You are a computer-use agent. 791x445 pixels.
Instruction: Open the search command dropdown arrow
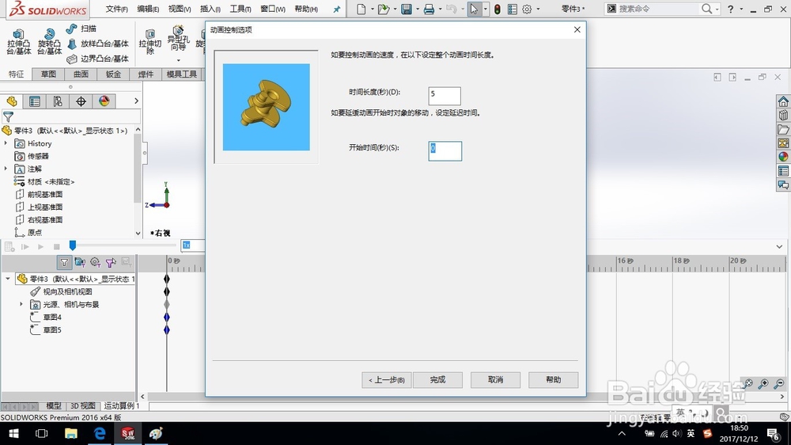[717, 9]
